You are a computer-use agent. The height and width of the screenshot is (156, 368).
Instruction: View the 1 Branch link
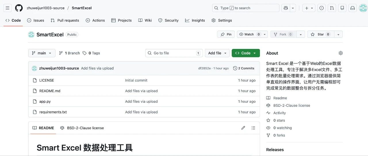[69, 53]
